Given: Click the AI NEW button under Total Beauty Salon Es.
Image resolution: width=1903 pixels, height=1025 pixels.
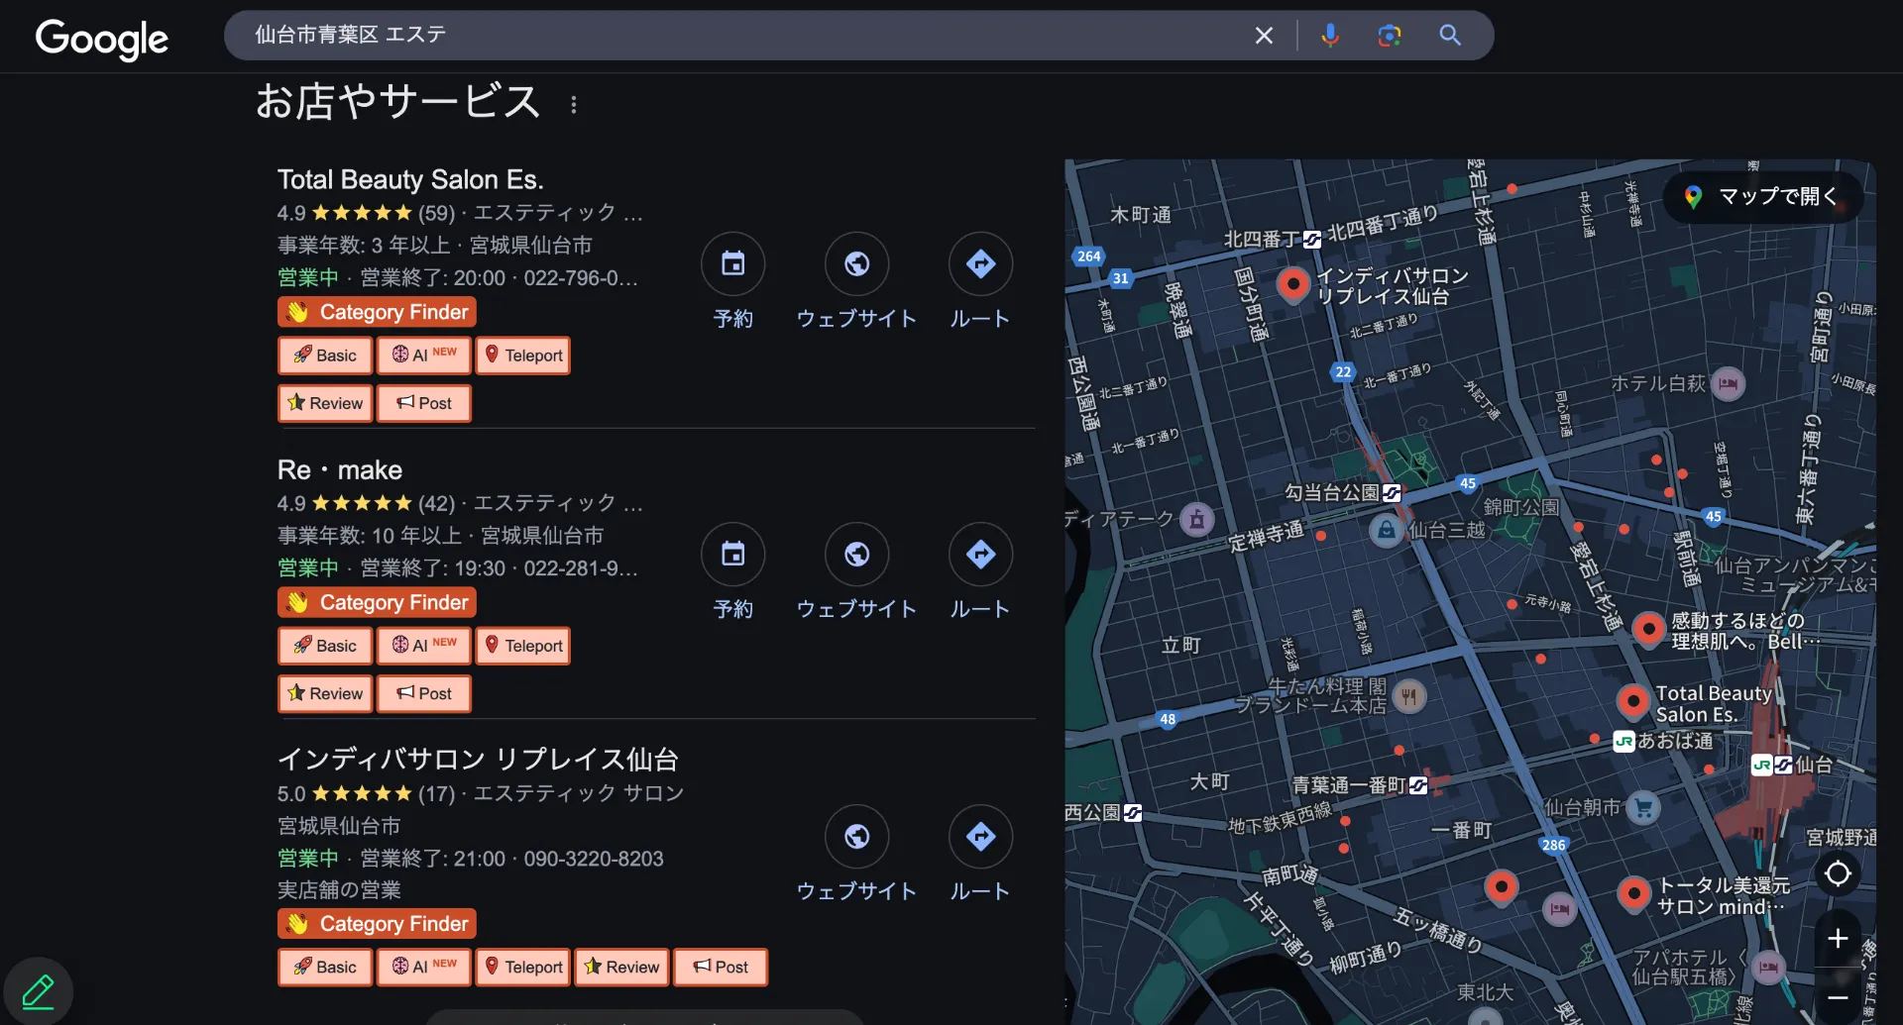Looking at the screenshot, I should pos(423,356).
